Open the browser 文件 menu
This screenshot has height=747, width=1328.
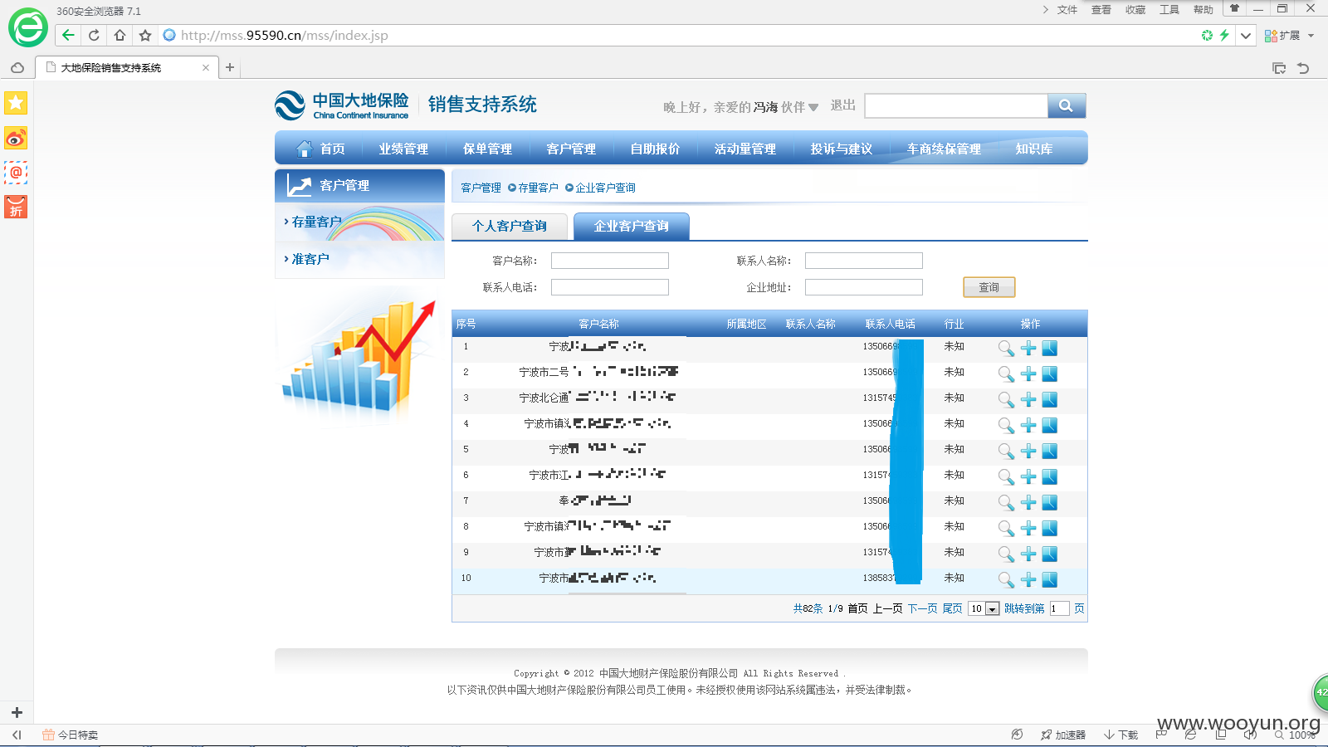1067,10
